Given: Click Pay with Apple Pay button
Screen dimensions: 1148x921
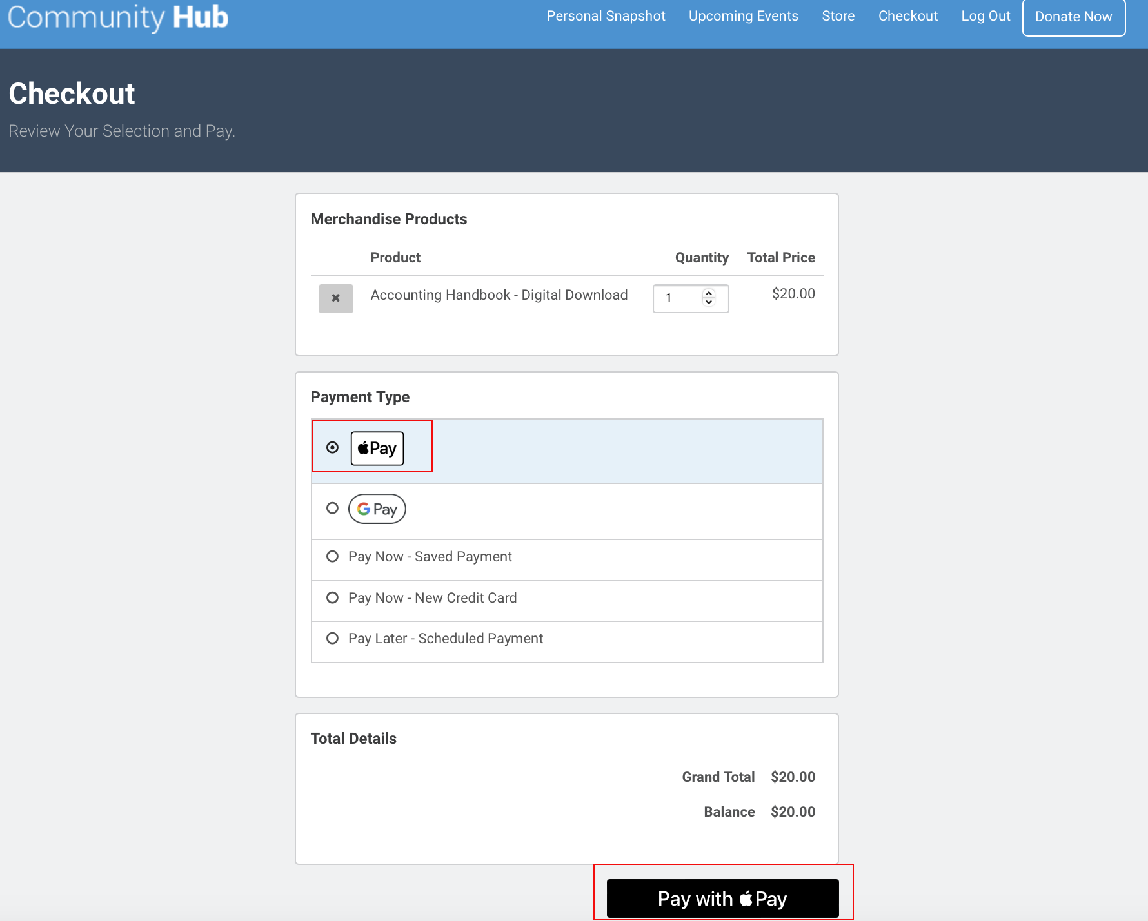Looking at the screenshot, I should point(722,898).
